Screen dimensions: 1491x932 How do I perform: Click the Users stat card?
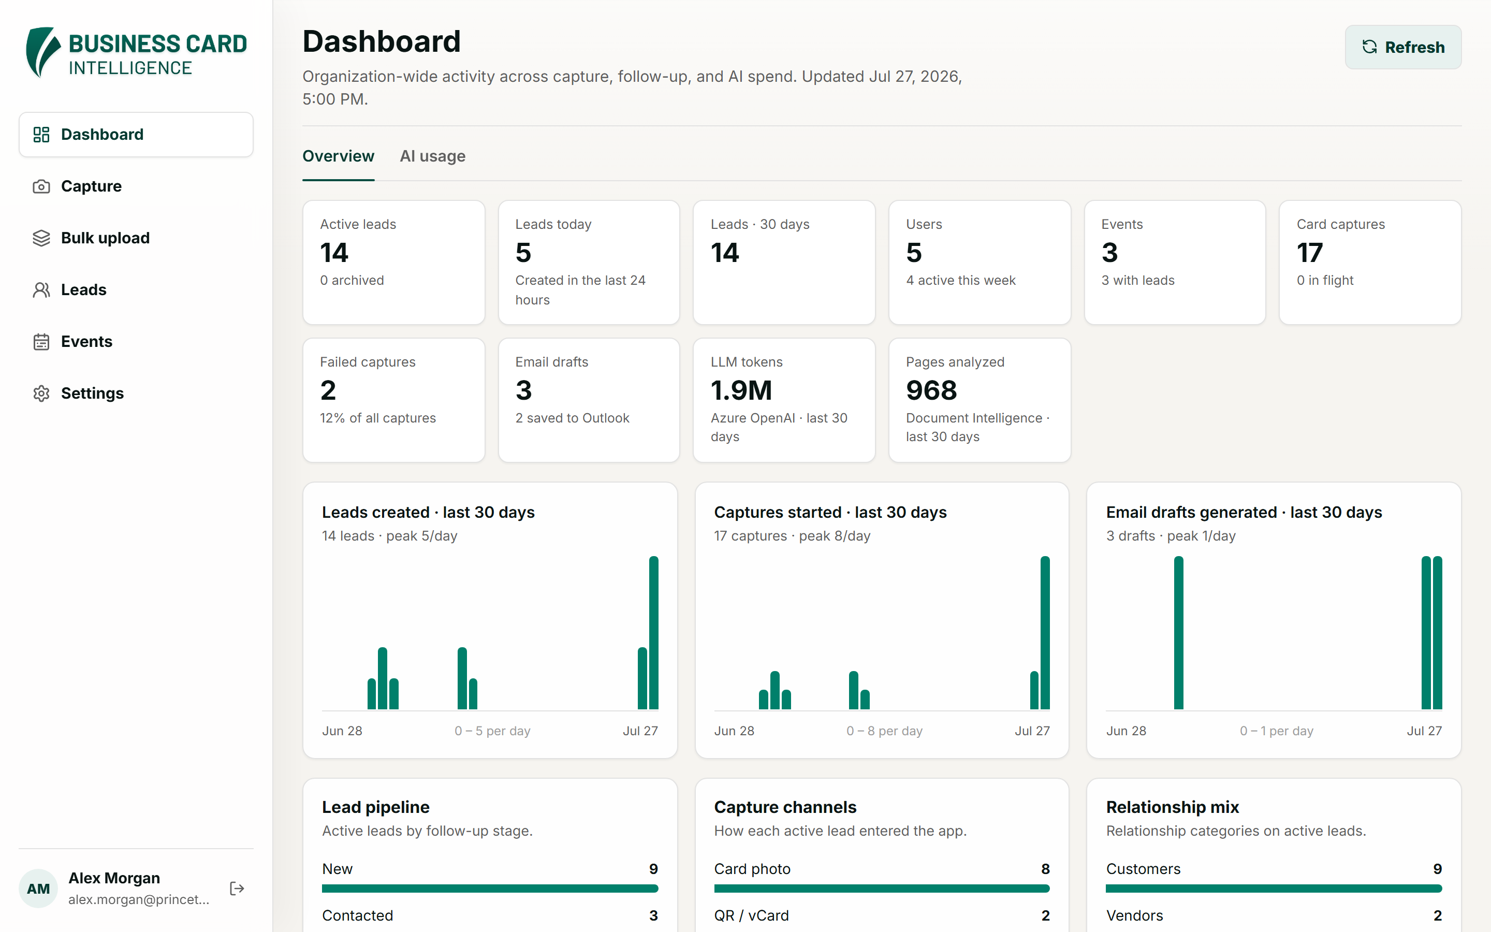coord(980,262)
